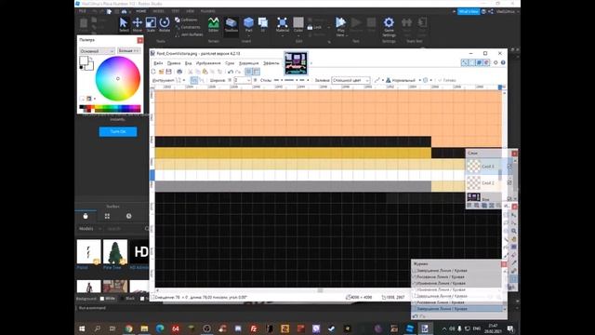The height and width of the screenshot is (335, 595).
Task: Close the Слои layers panel
Action: [514, 153]
